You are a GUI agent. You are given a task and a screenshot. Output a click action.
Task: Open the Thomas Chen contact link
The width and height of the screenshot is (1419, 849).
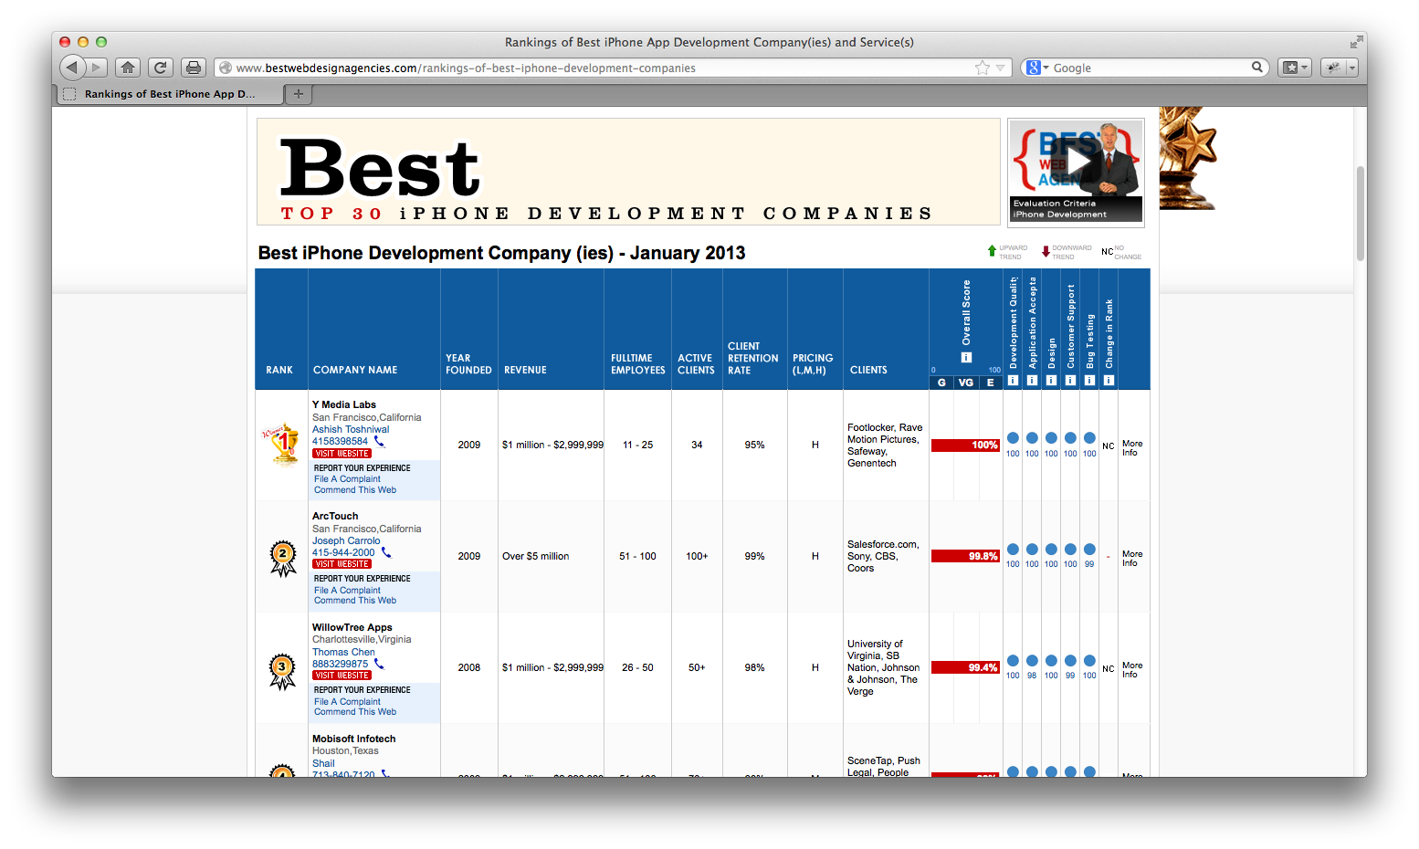point(343,652)
